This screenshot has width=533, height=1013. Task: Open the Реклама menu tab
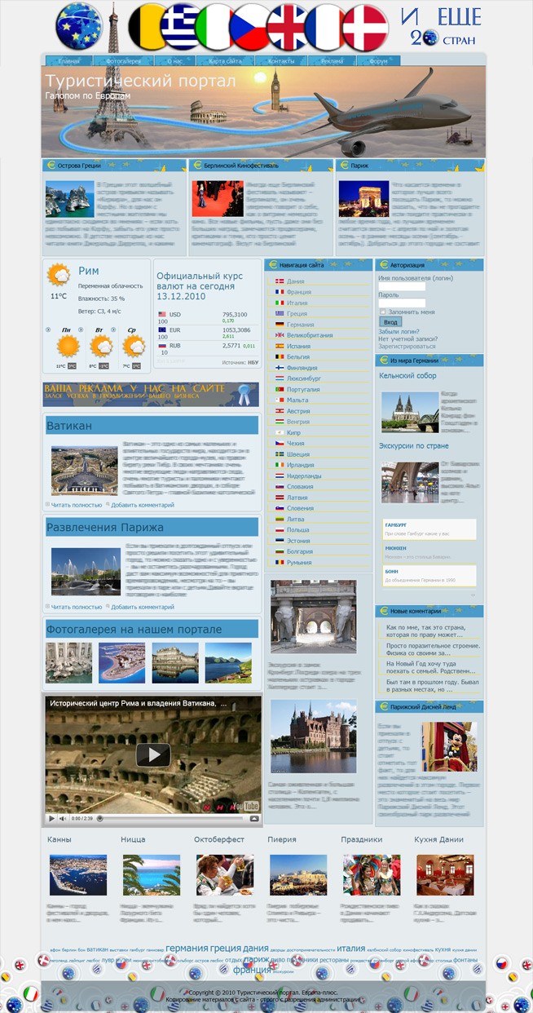coord(332,61)
